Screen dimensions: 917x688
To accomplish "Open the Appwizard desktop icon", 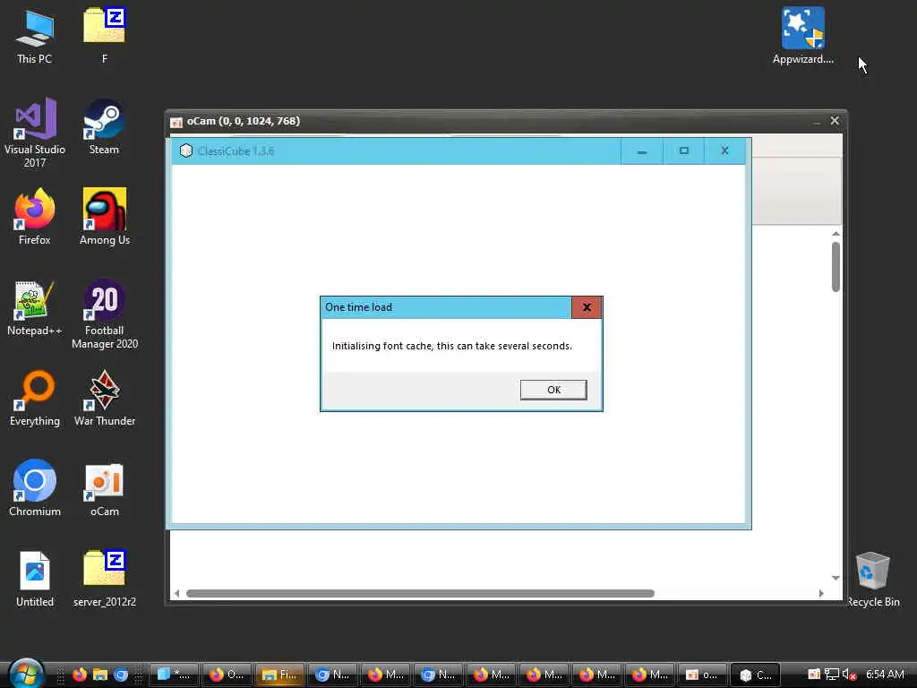I will click(x=803, y=36).
